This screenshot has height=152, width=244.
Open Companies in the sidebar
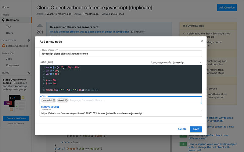coord(13,65)
